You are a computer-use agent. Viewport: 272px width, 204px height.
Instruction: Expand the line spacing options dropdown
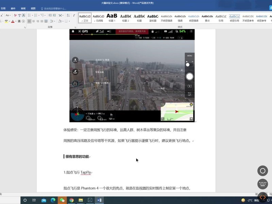54,21
